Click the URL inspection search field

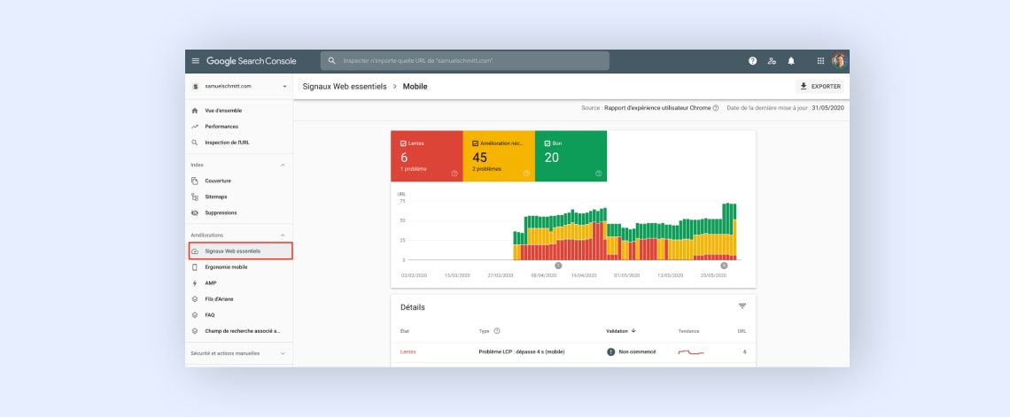coord(465,60)
